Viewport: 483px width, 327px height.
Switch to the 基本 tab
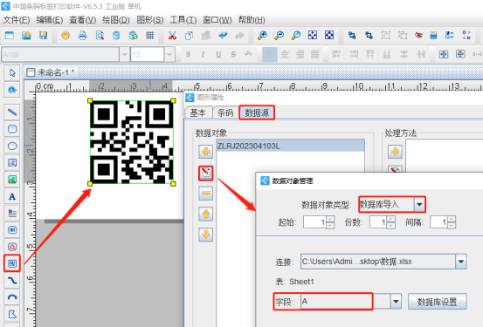click(x=197, y=112)
